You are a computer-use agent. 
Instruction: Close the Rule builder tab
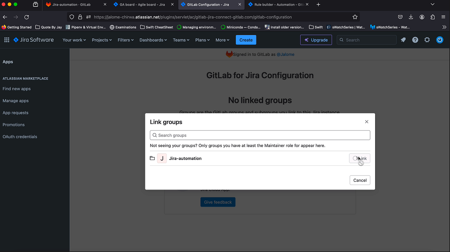click(307, 5)
